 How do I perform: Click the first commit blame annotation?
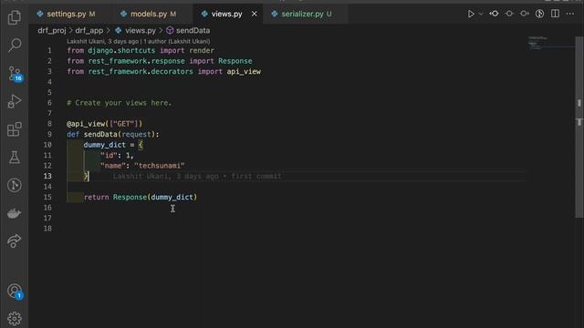[x=197, y=176]
